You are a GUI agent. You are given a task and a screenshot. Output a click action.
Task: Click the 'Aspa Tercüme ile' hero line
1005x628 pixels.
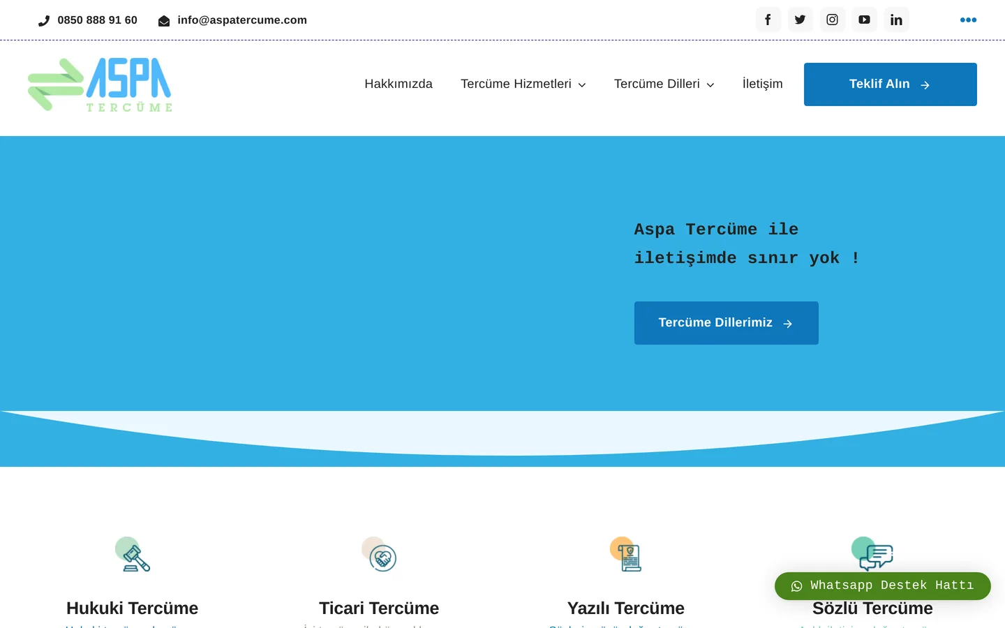pyautogui.click(x=716, y=230)
